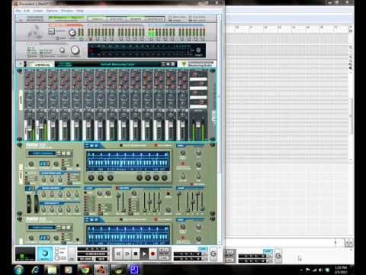Click the knob in the hardware interface sampling section

[72, 33]
